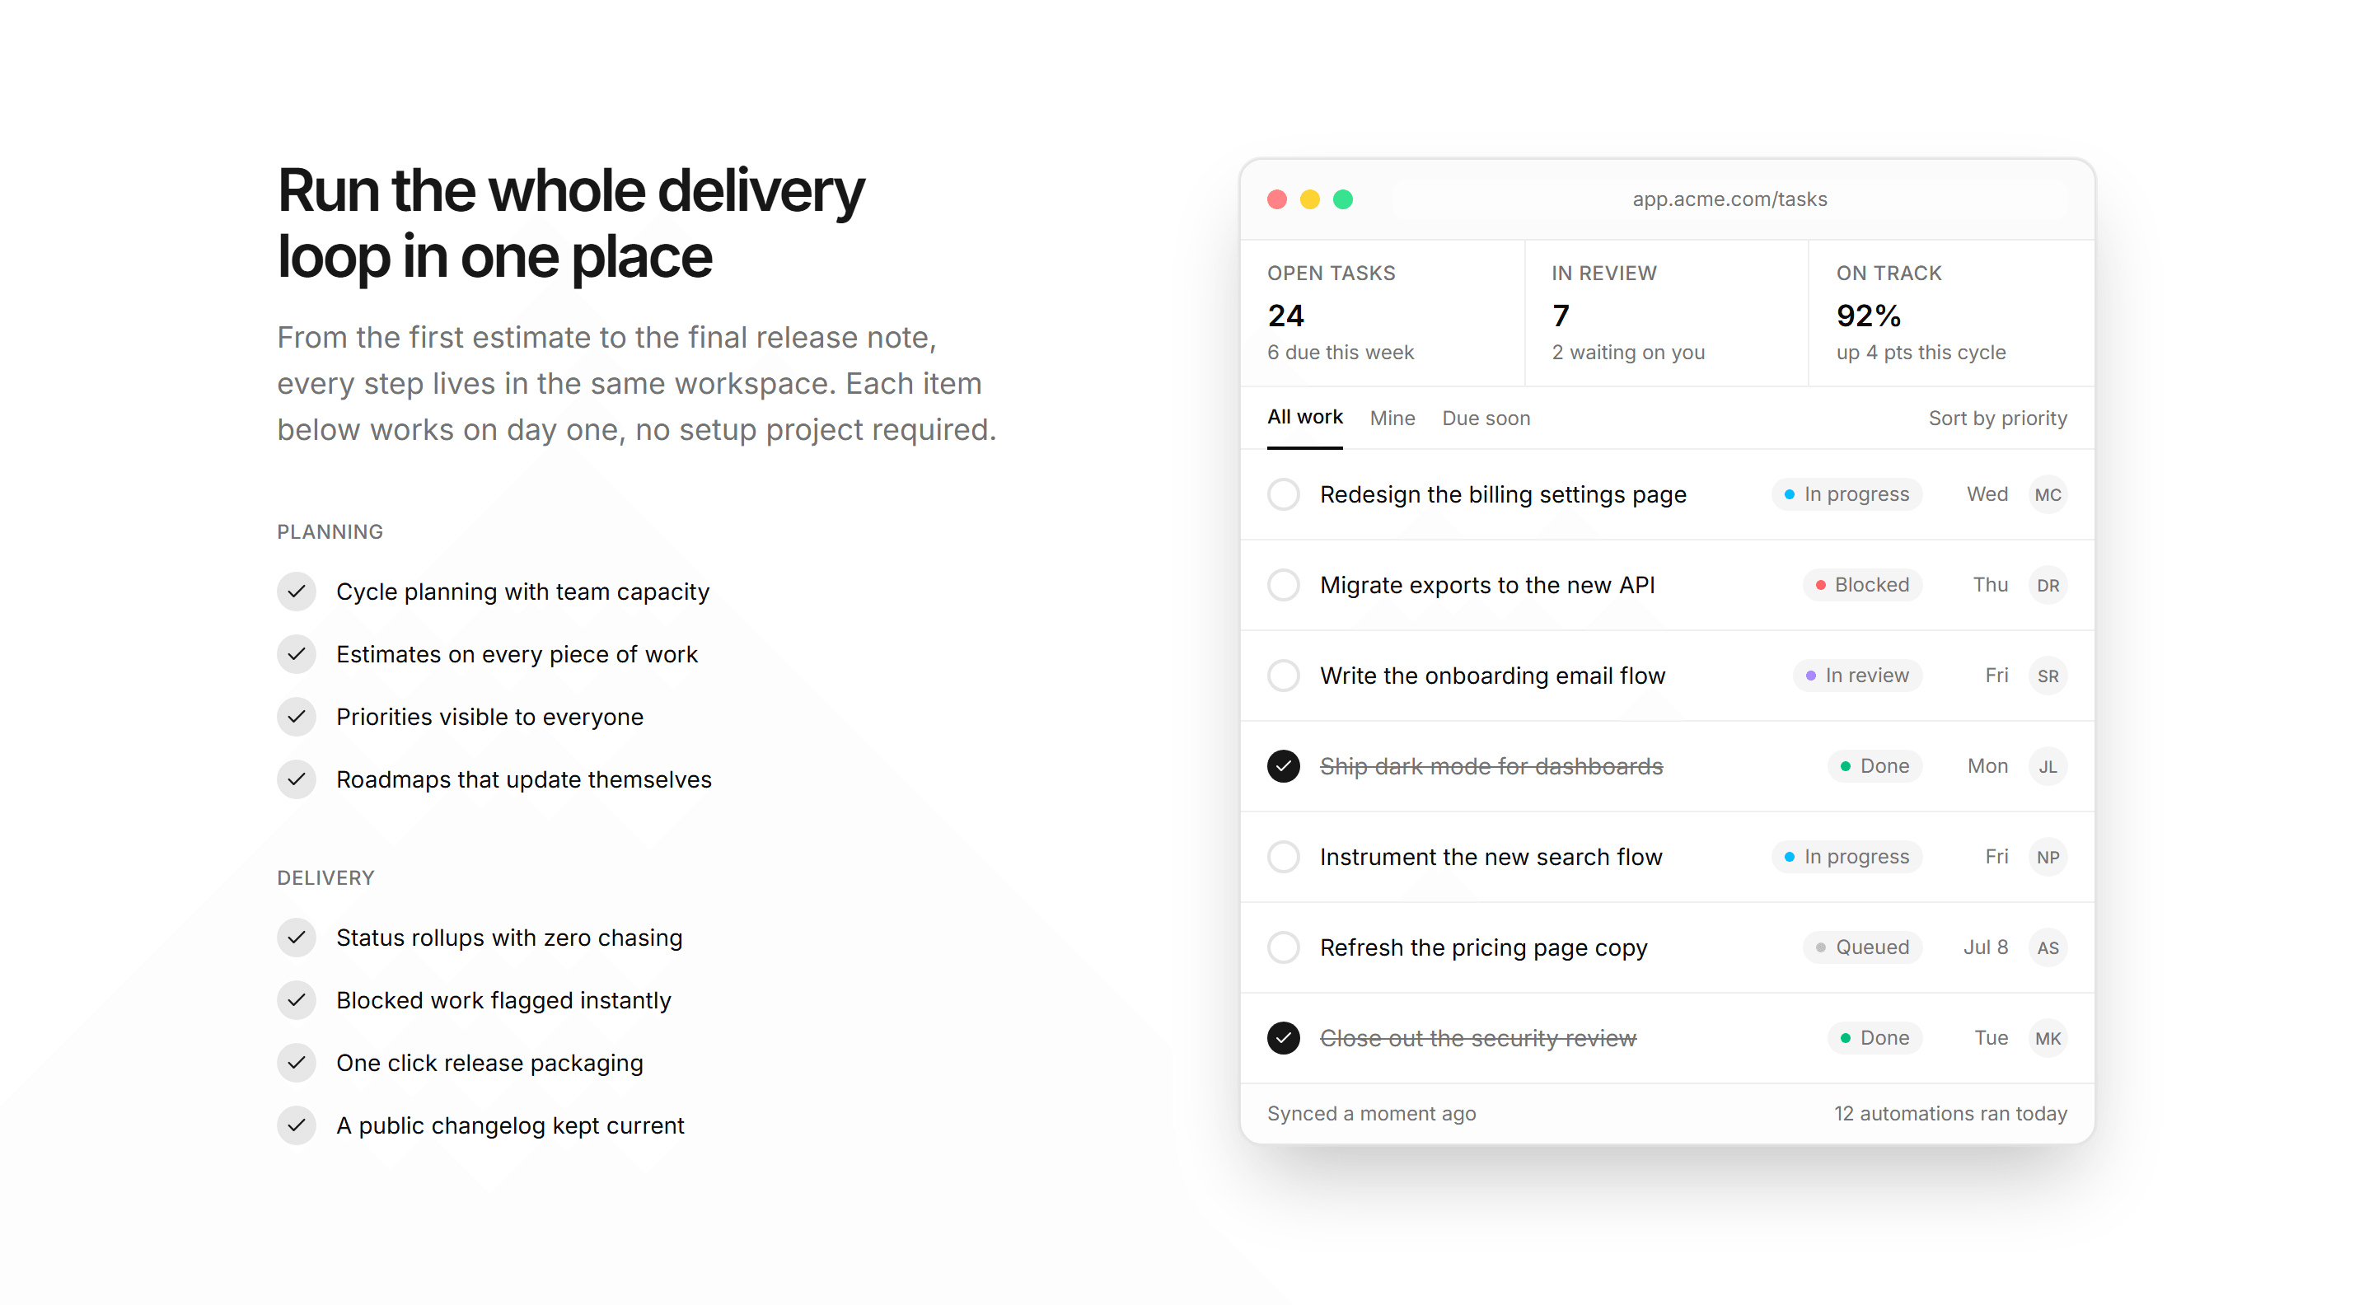The height and width of the screenshot is (1305, 2373).
Task: Click Wed due date on billing row
Action: point(1987,494)
